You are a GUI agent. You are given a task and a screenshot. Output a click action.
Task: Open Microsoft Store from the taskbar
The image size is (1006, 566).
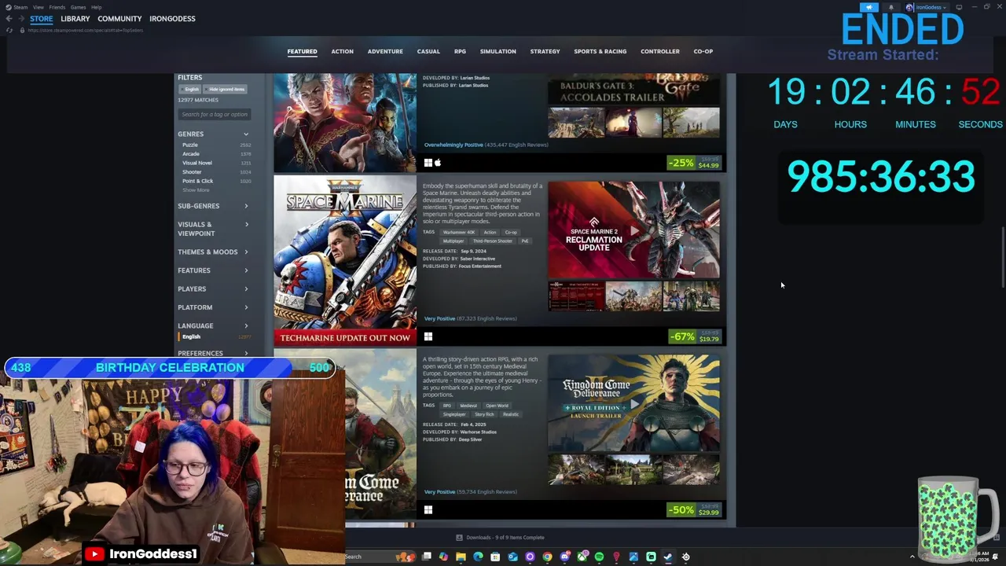(x=495, y=557)
